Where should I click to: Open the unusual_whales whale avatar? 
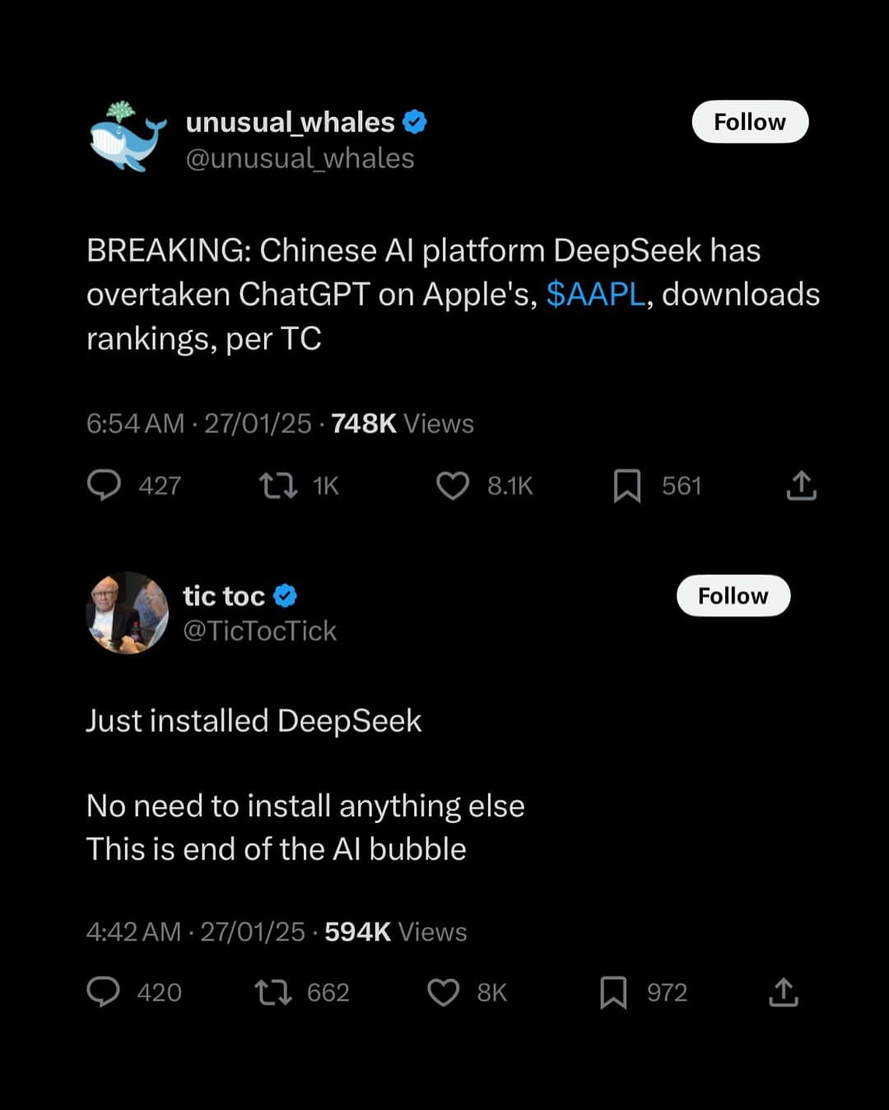(x=127, y=137)
